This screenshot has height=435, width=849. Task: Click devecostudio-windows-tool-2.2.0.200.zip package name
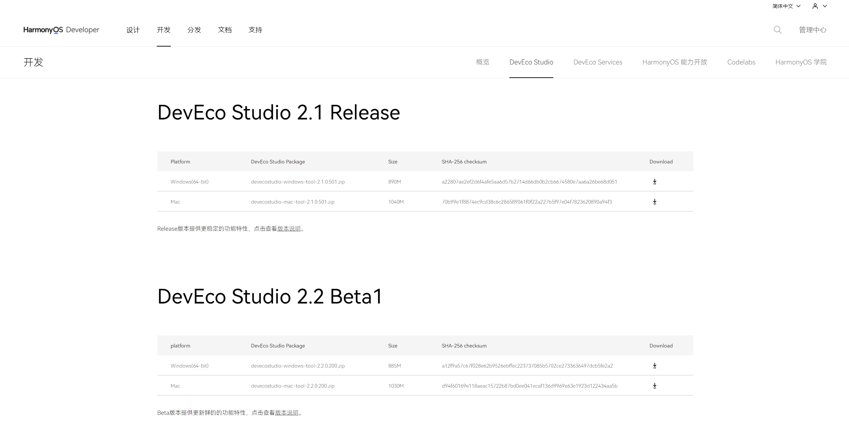pos(298,366)
